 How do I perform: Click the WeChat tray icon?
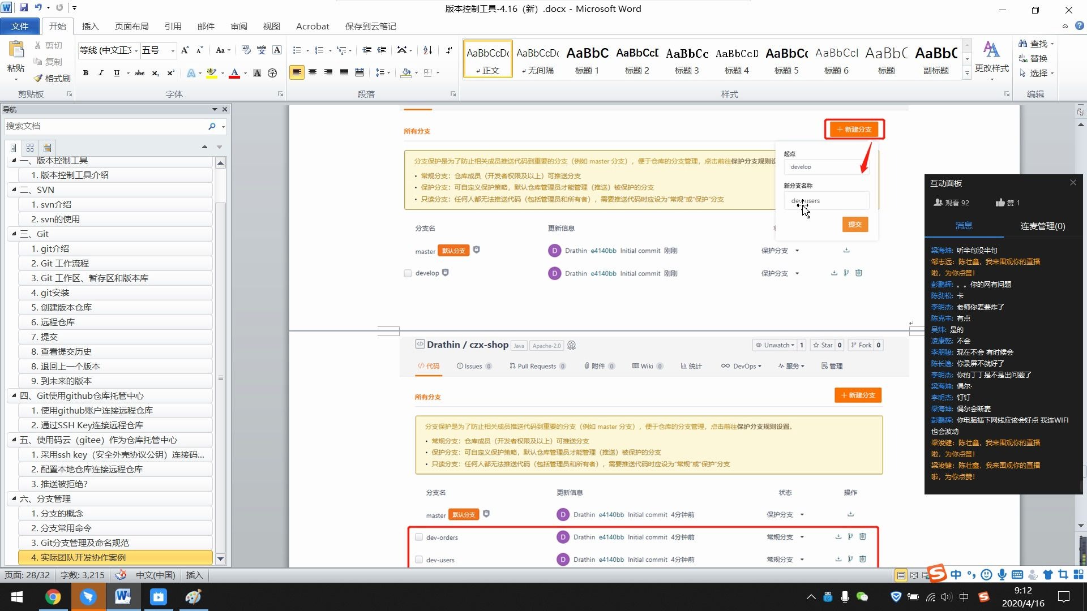click(862, 597)
